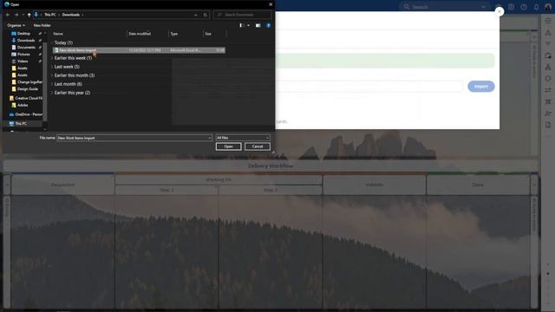Click the document icon in right sidebar
The image size is (555, 312).
(x=548, y=125)
